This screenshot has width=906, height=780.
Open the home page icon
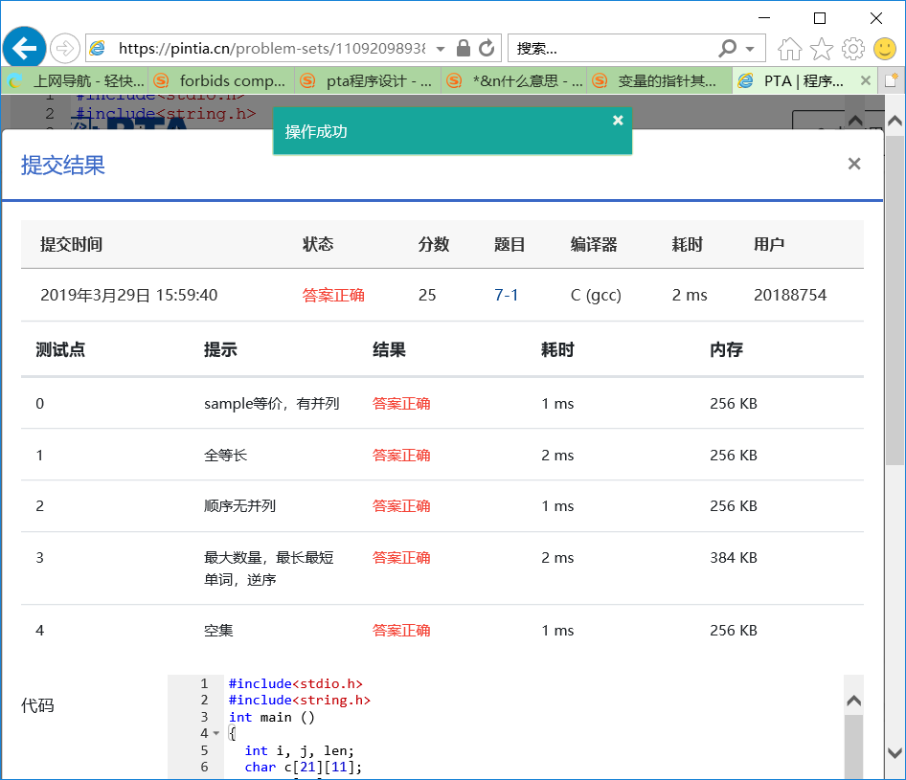pyautogui.click(x=790, y=49)
